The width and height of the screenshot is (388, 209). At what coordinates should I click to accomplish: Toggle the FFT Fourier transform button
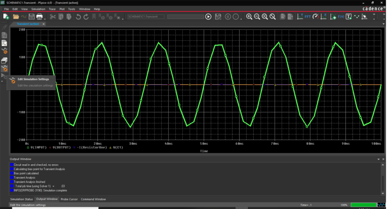click(x=308, y=17)
